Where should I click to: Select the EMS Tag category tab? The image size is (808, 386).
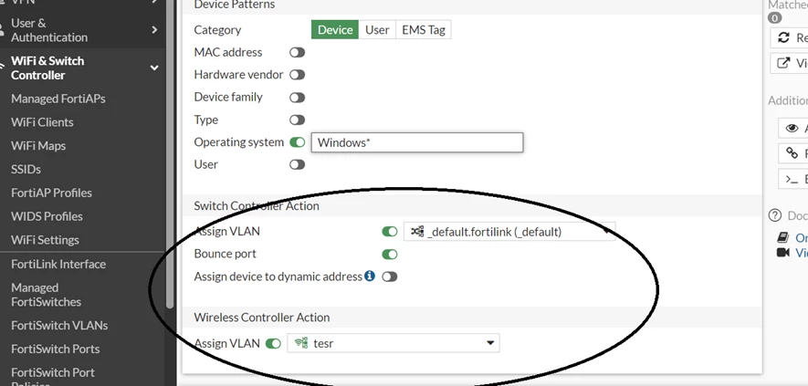point(424,30)
